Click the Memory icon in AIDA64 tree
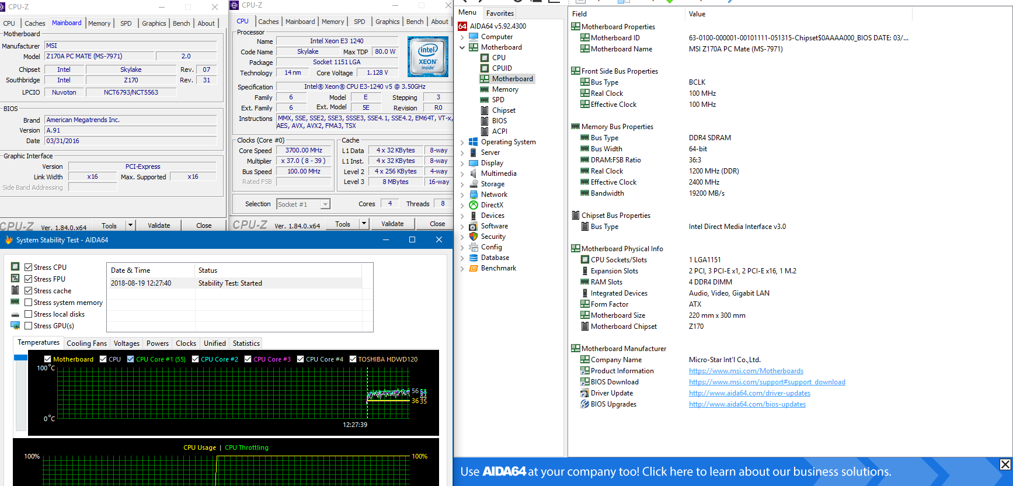Screen dimensions: 1013x486 [485, 89]
